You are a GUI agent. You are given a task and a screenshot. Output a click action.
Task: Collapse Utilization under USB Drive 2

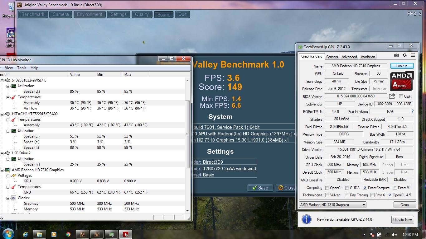8,159
